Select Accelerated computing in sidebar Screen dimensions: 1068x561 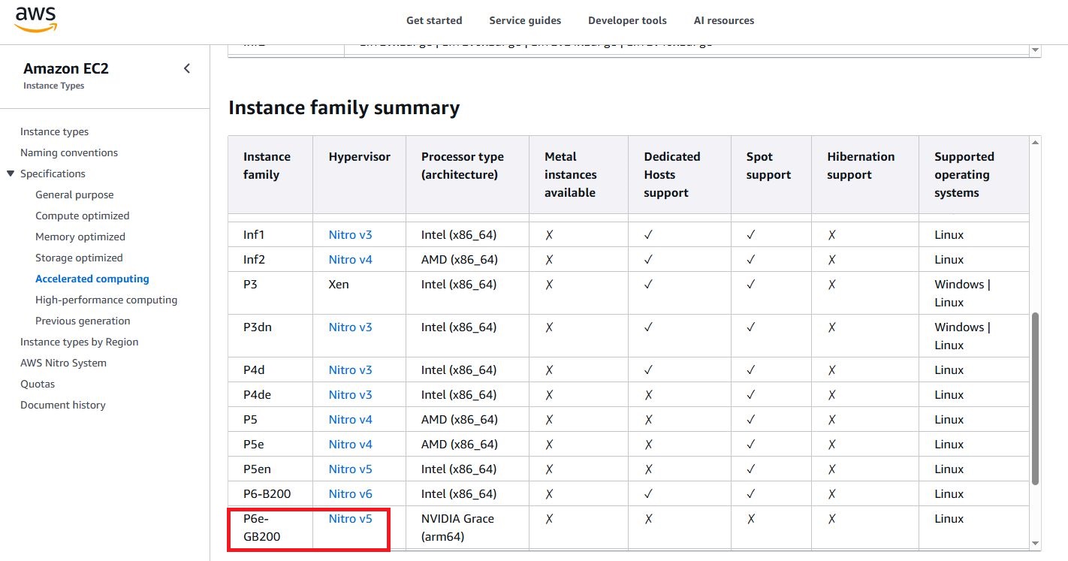(x=92, y=279)
